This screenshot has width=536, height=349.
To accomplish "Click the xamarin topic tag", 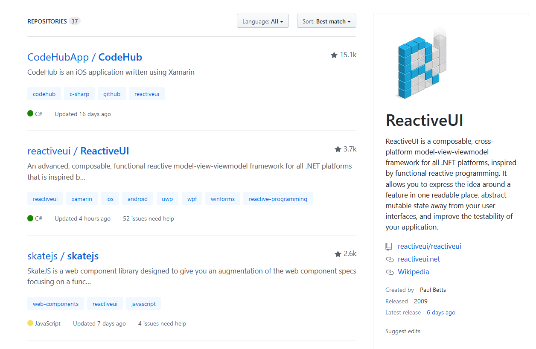I will tap(82, 198).
